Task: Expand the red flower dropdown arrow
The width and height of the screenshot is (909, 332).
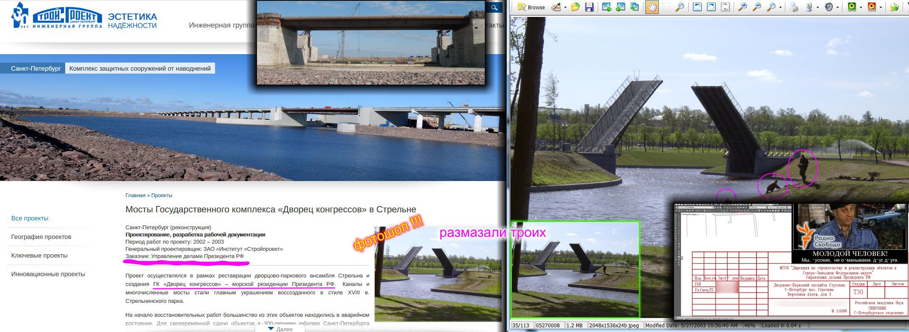Action: point(881,8)
